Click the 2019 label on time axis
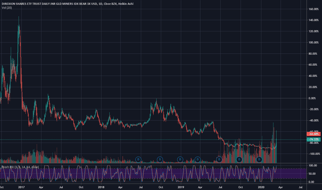The height and width of the screenshot is (190, 322). point(181,187)
